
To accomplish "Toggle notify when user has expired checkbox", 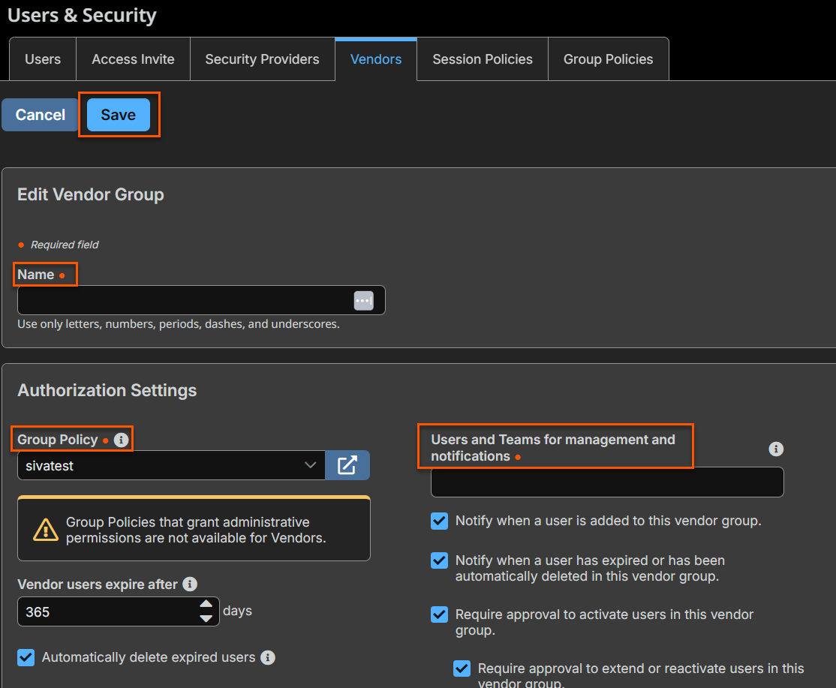I will tap(439, 560).
